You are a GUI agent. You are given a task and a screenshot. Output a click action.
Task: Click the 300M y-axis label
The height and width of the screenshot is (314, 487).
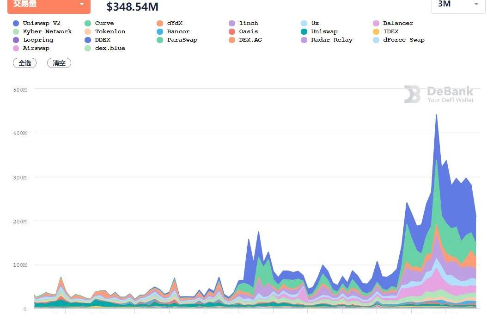click(x=20, y=178)
